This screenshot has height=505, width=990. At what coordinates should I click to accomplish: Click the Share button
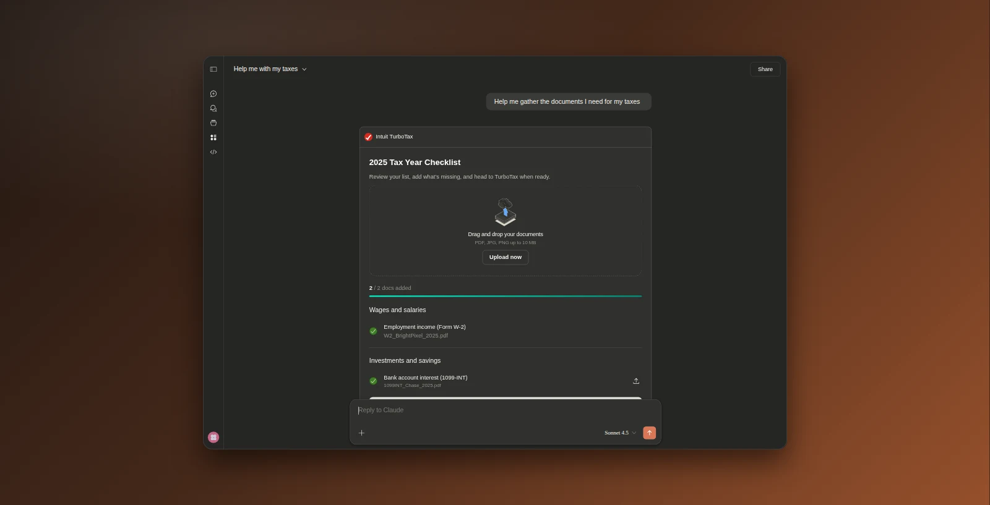pyautogui.click(x=765, y=69)
